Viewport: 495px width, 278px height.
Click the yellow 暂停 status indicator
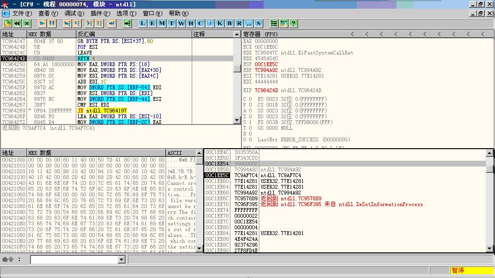(471, 270)
